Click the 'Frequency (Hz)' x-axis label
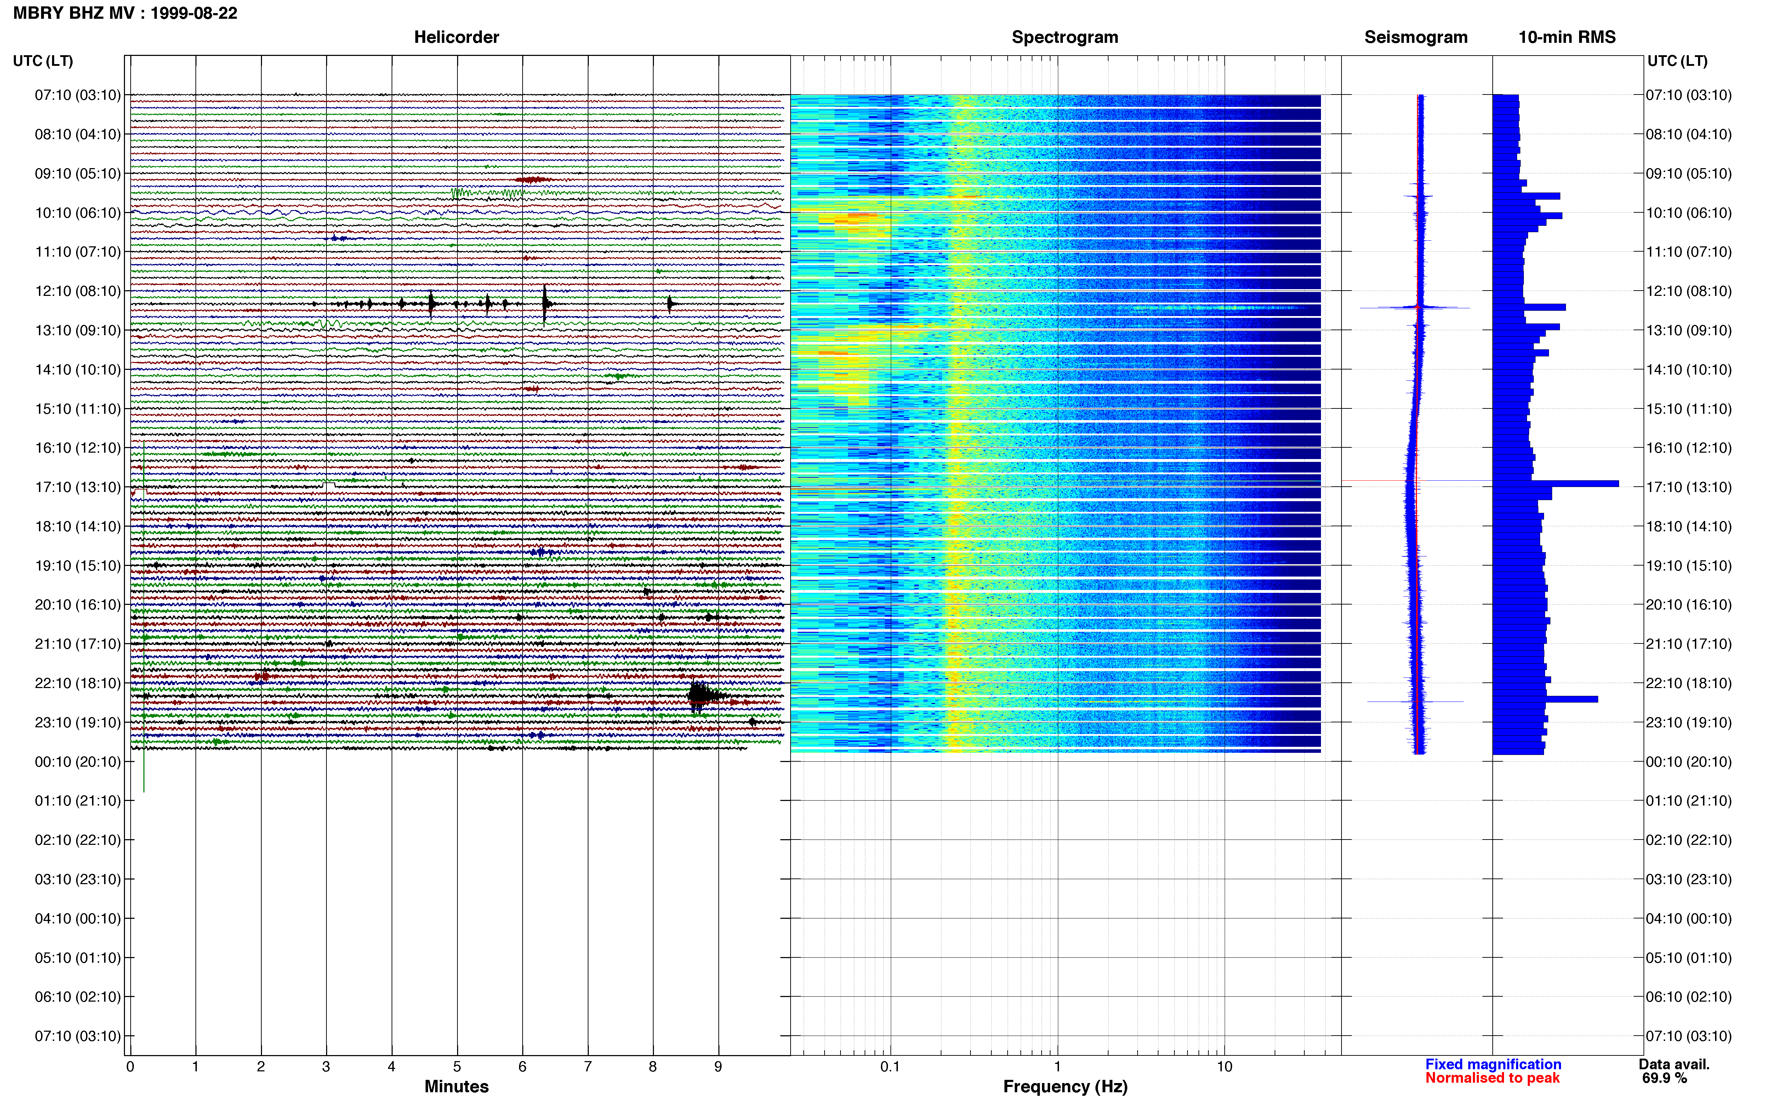Viewport: 1777px width, 1111px height. [x=1065, y=1087]
